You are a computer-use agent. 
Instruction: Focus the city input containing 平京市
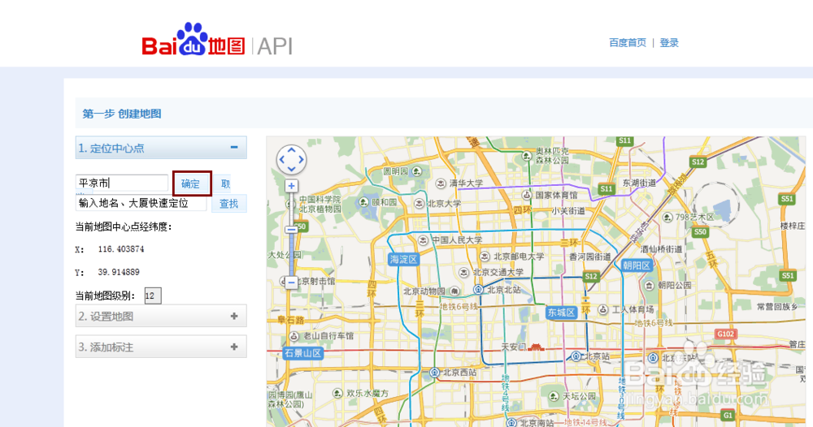[122, 183]
